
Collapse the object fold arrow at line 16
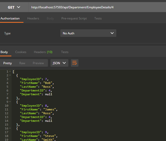[10, 128]
